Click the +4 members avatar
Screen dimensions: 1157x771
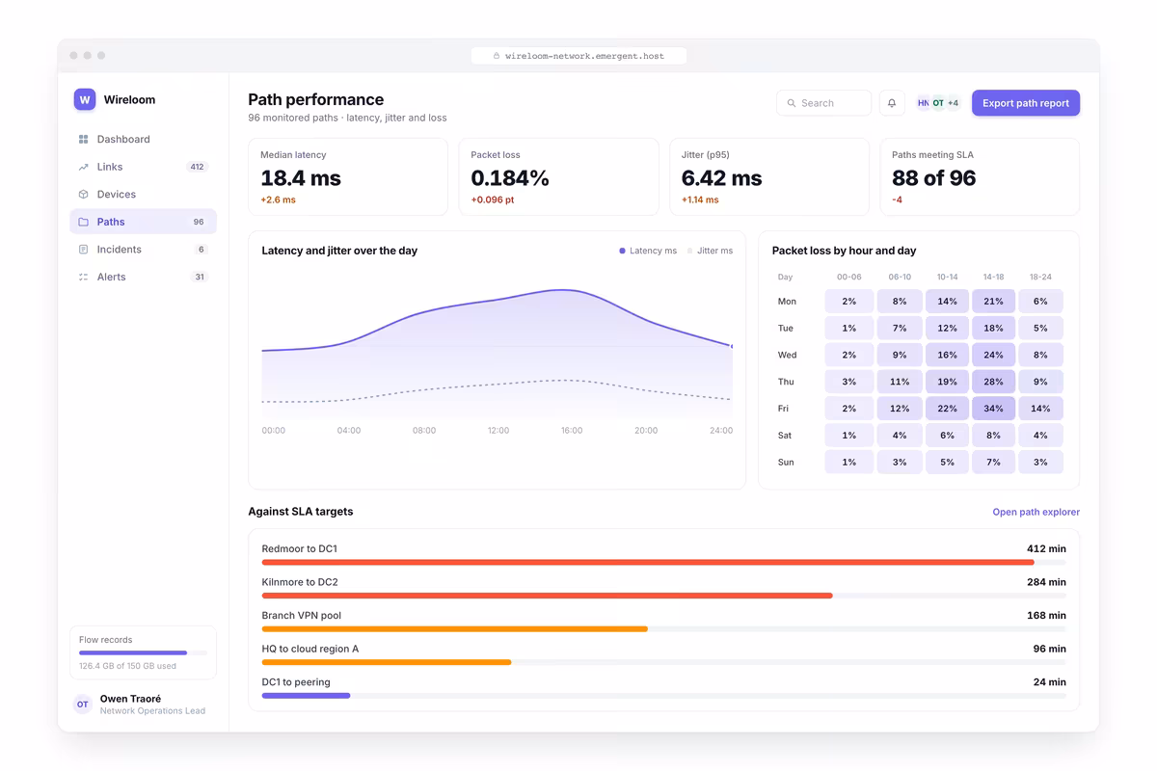point(953,103)
